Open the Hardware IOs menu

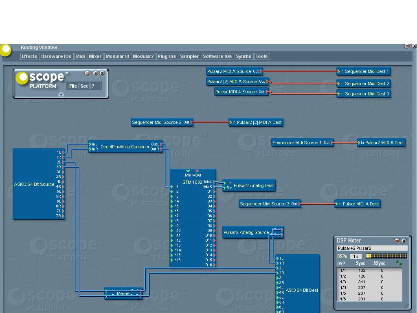point(56,56)
